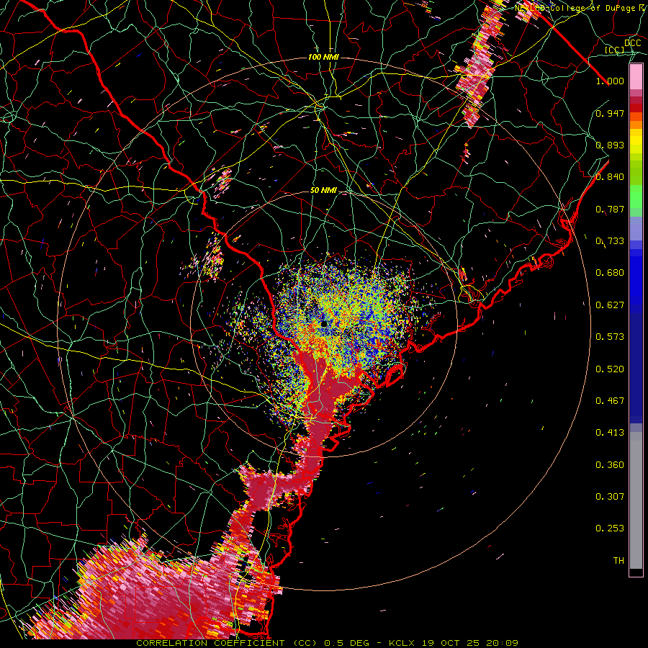Select the 0.307 scale value
The image size is (648, 648).
click(x=610, y=497)
